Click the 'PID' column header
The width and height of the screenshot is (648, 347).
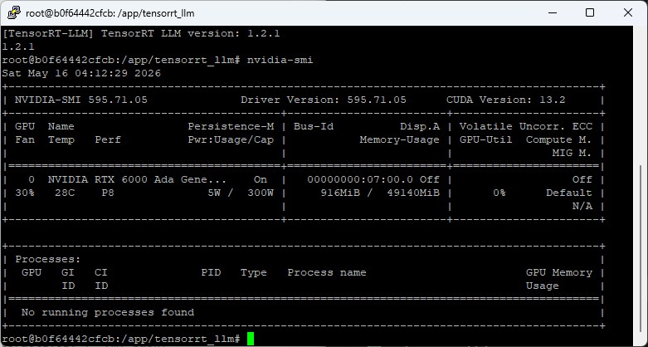click(211, 272)
